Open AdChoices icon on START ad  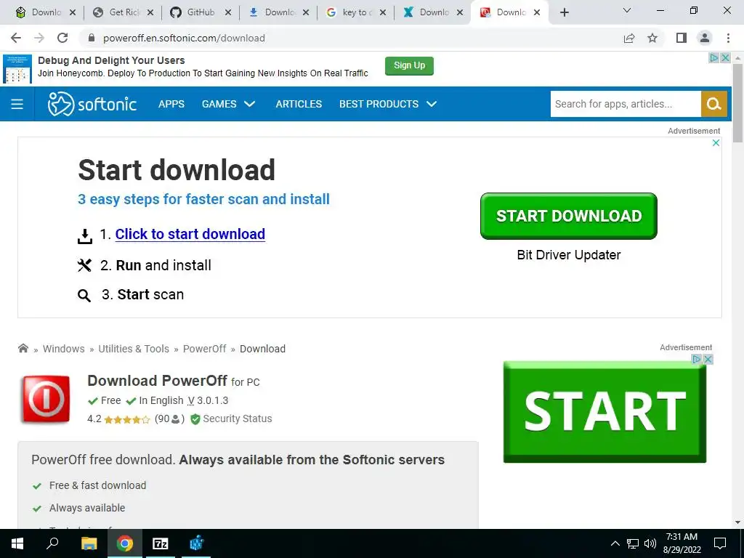click(x=697, y=359)
